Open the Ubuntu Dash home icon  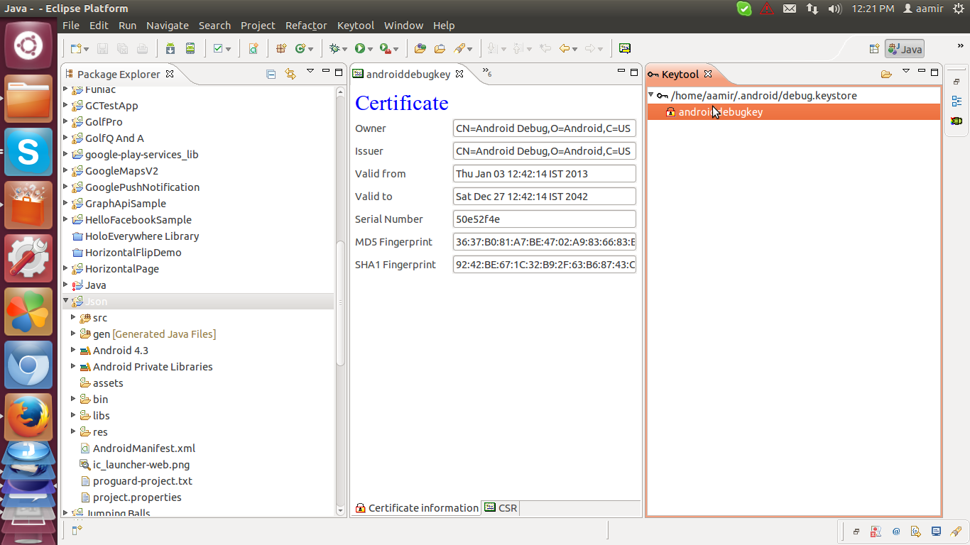28,47
